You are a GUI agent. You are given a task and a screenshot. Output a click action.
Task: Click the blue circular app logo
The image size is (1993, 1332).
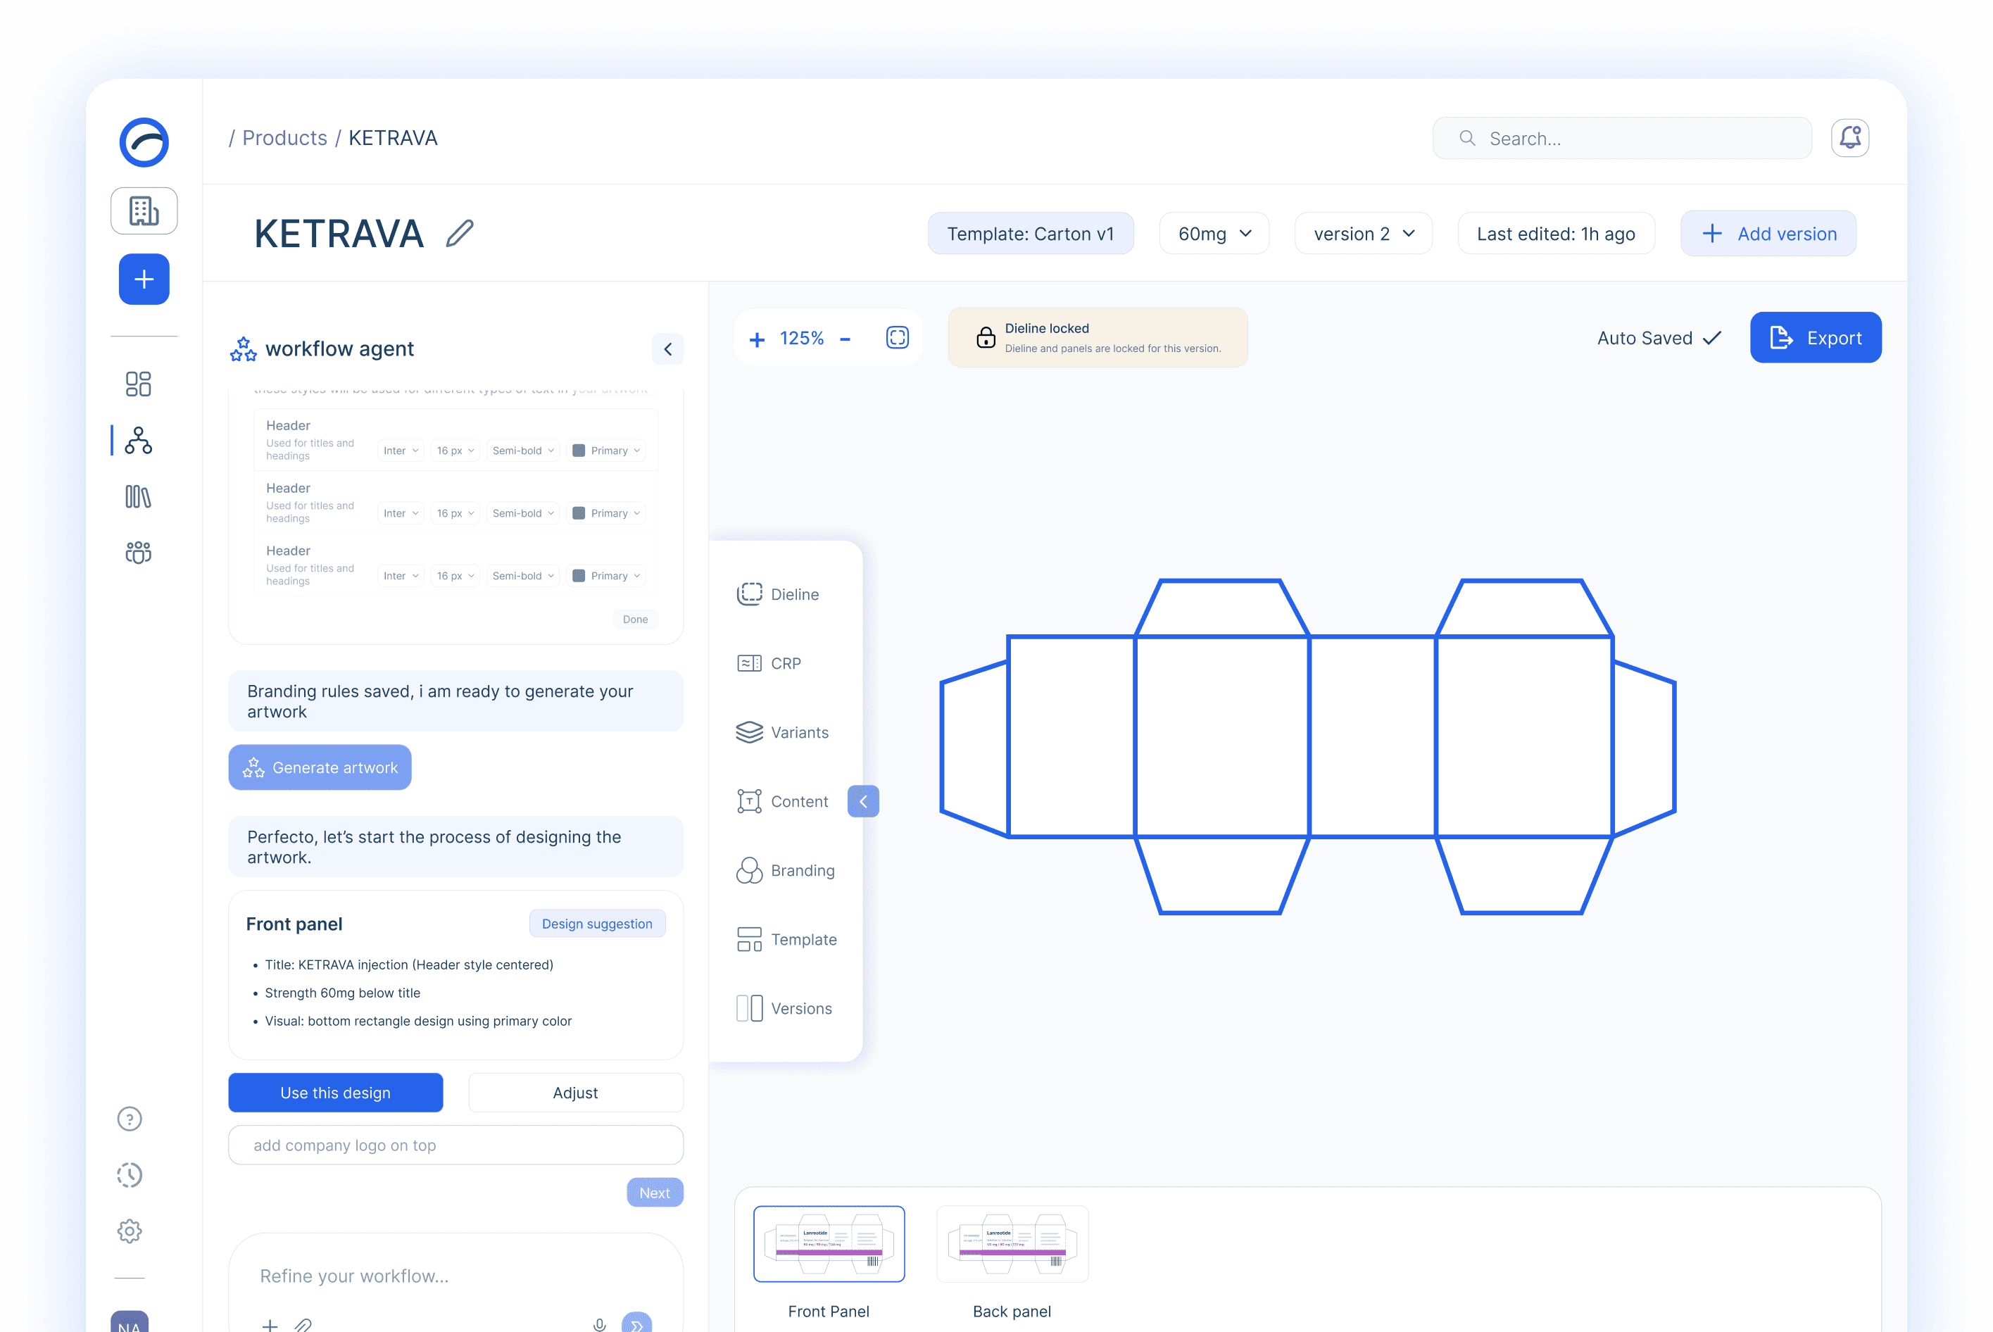pos(144,142)
